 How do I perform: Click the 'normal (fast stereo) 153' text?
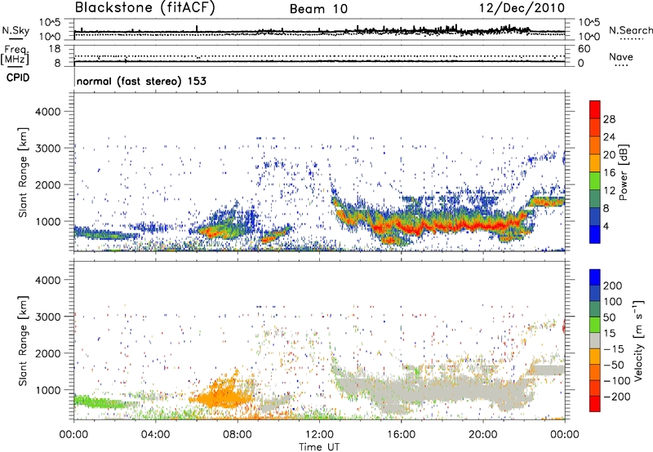coord(141,81)
